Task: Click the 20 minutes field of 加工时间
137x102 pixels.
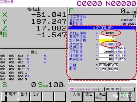Action: 115,52
